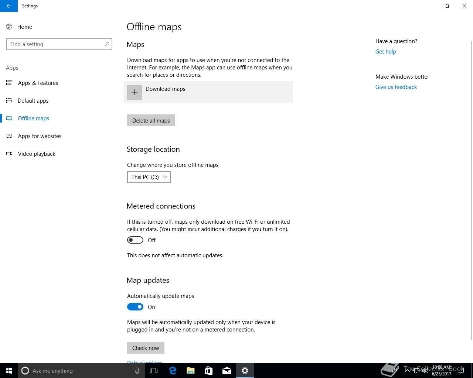Screen dimensions: 473x378
Task: Select the Offline maps map icon
Action: tap(9, 118)
